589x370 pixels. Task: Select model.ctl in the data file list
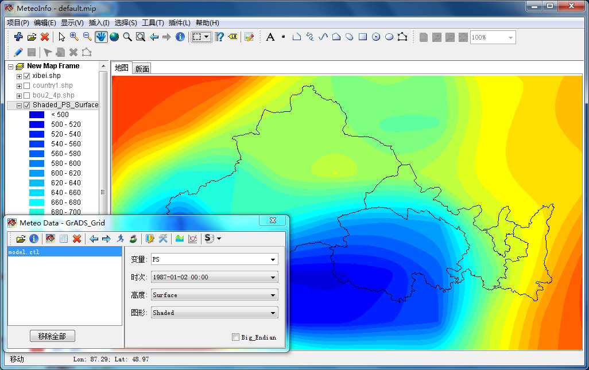pyautogui.click(x=65, y=252)
